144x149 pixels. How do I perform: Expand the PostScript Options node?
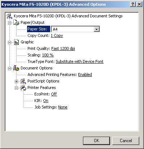pos(16,81)
